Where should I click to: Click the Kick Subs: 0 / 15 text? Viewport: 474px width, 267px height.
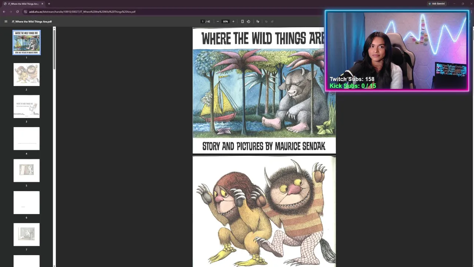pyautogui.click(x=353, y=86)
